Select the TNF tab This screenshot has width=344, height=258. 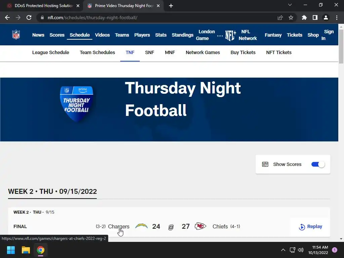(x=130, y=52)
